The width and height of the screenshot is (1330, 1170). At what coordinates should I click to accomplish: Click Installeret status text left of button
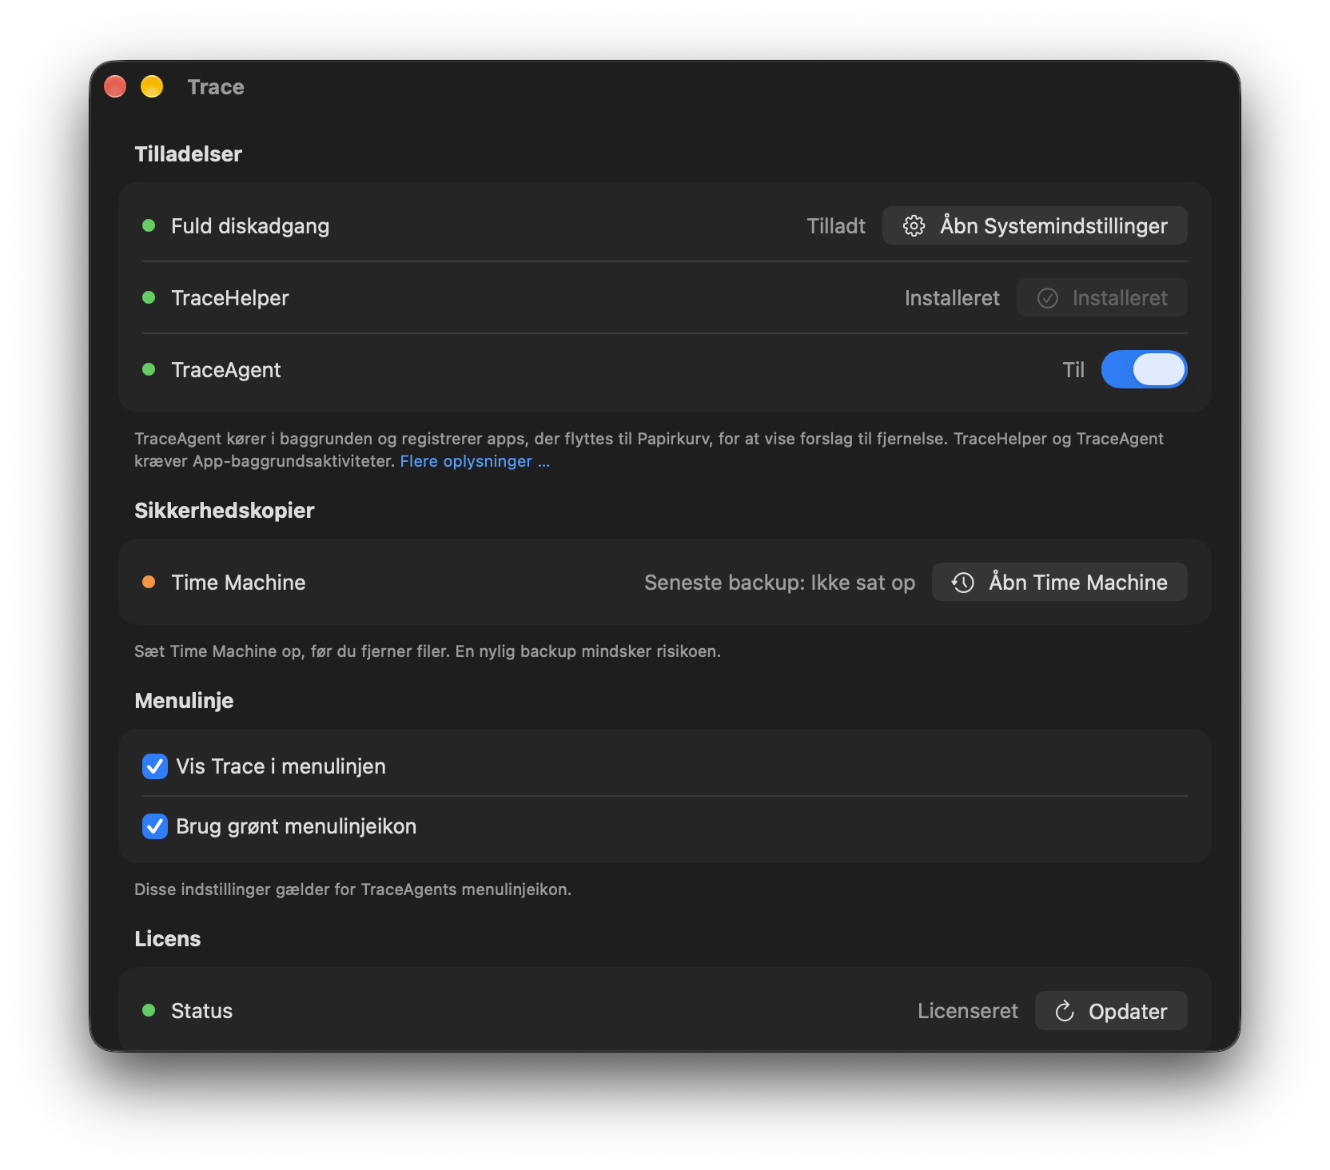point(952,298)
